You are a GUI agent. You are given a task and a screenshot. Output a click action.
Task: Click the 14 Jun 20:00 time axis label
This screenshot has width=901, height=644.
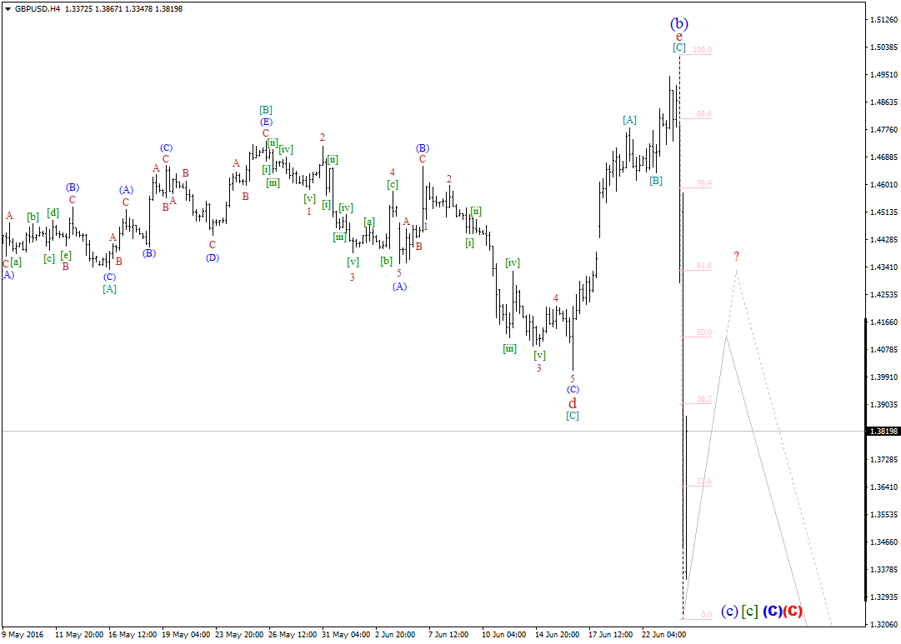tap(558, 635)
